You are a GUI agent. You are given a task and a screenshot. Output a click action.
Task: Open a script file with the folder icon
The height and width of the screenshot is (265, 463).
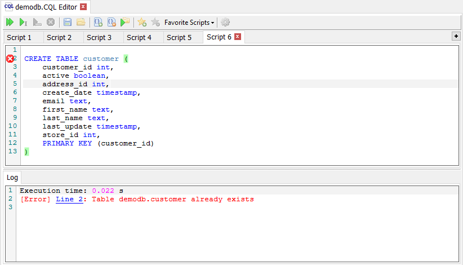tap(81, 23)
